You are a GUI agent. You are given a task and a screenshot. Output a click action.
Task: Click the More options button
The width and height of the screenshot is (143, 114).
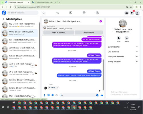[x=89, y=32]
